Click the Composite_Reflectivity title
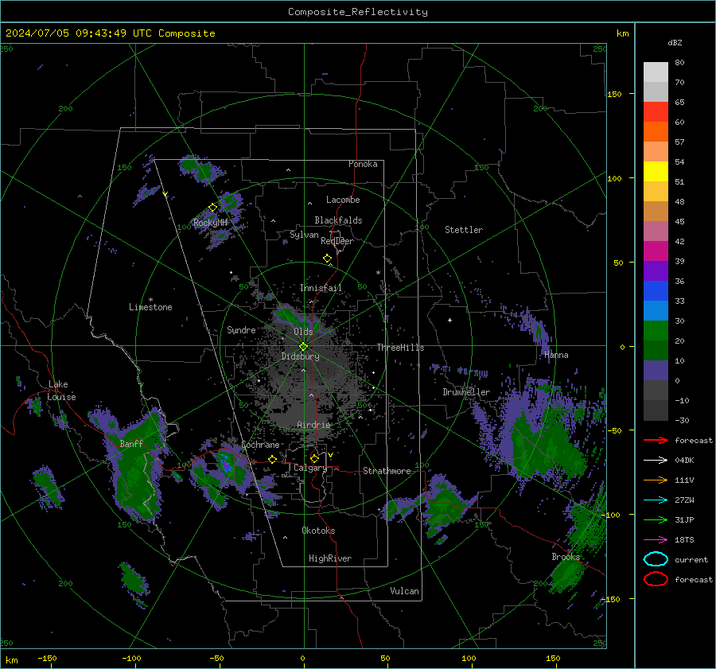Viewport: 716px width, 669px height. (x=357, y=12)
